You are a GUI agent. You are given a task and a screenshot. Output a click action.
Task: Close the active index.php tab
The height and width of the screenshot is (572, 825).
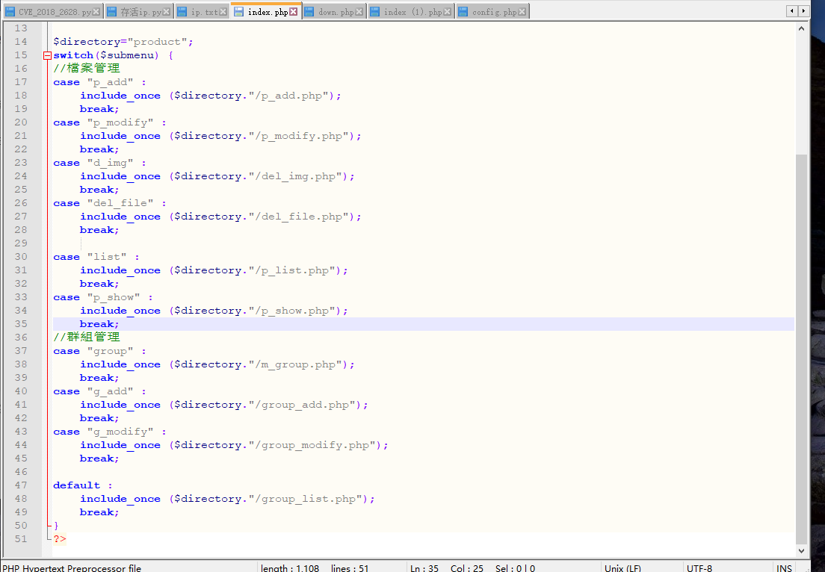click(x=294, y=11)
